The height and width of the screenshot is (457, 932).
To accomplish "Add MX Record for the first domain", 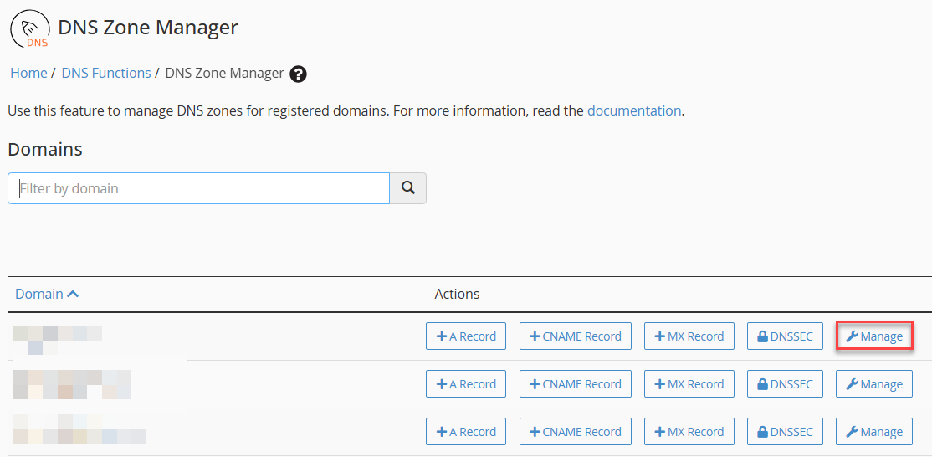I will [689, 336].
